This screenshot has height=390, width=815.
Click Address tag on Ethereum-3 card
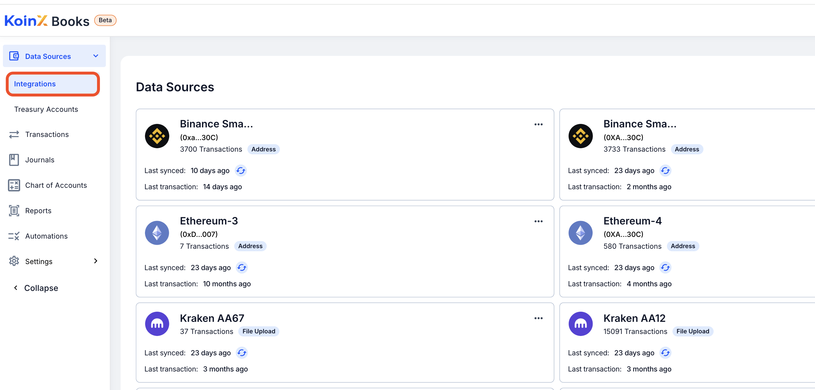[250, 246]
